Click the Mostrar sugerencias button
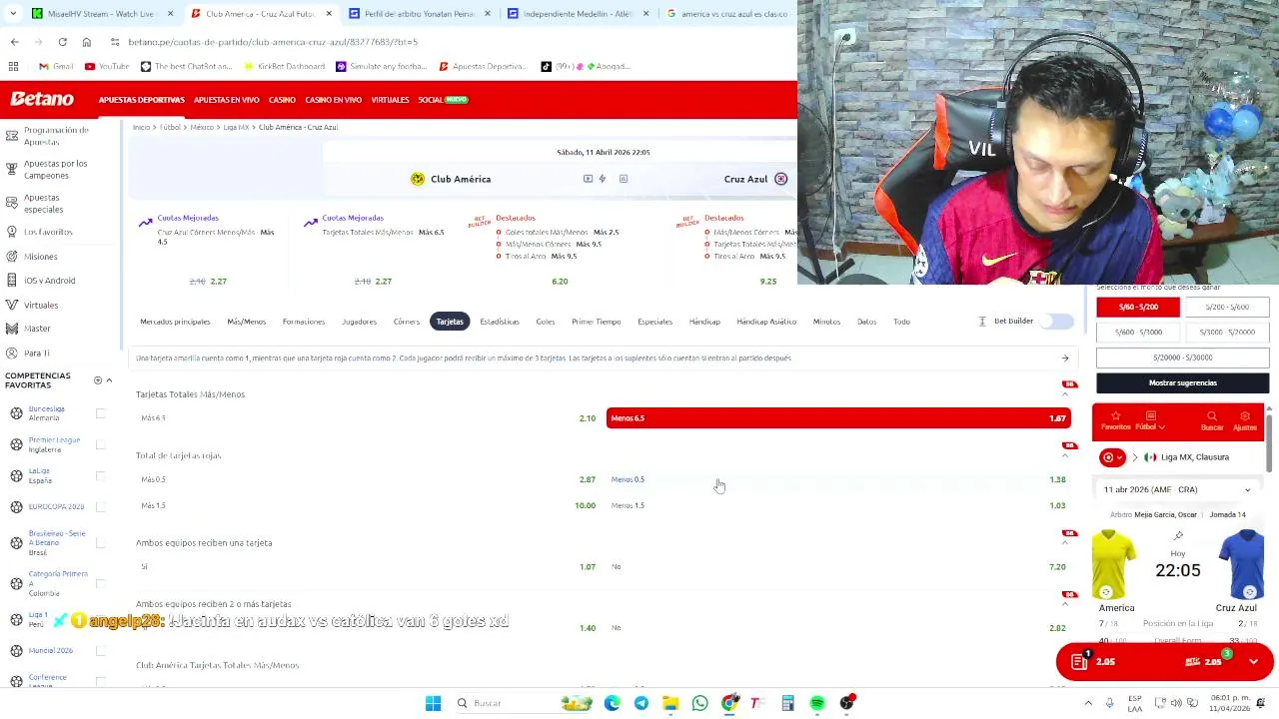This screenshot has height=719, width=1279. point(1182,382)
